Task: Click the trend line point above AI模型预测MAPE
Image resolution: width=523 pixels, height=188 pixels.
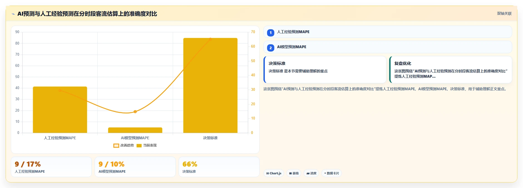Action: click(135, 112)
